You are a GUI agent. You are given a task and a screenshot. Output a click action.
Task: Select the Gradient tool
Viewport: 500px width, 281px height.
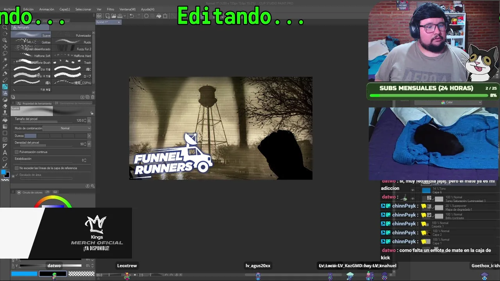5,126
